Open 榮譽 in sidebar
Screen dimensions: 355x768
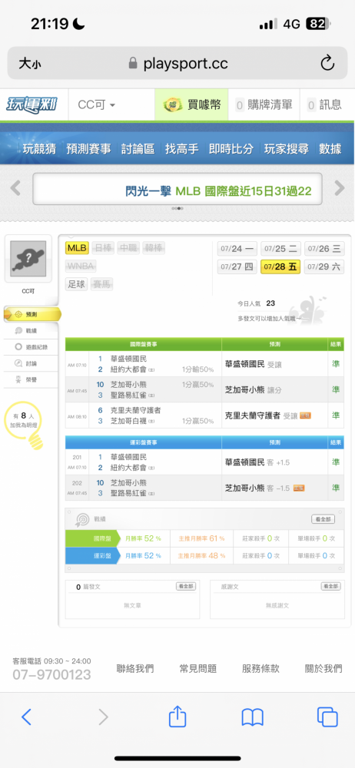[x=26, y=379]
